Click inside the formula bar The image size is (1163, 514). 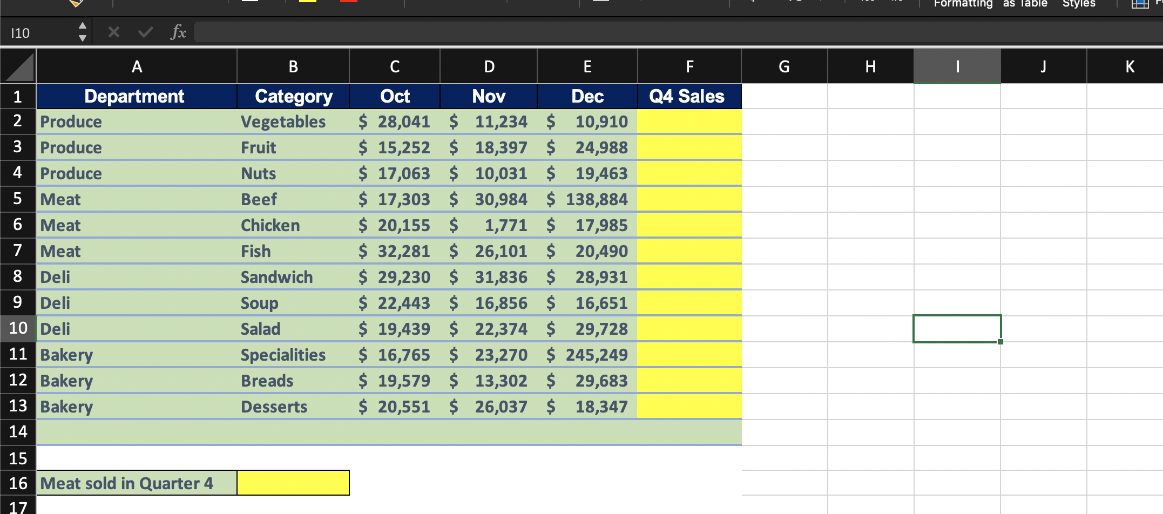coord(678,32)
